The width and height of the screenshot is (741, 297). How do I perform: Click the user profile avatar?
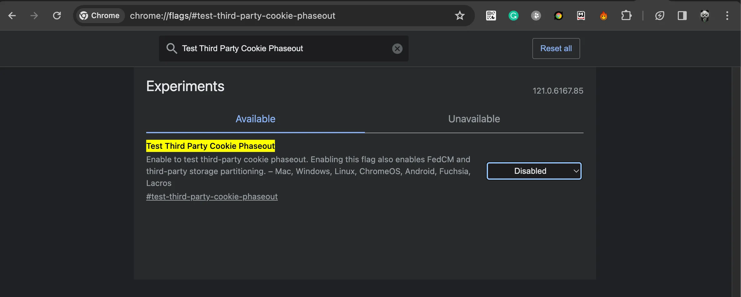pos(704,16)
